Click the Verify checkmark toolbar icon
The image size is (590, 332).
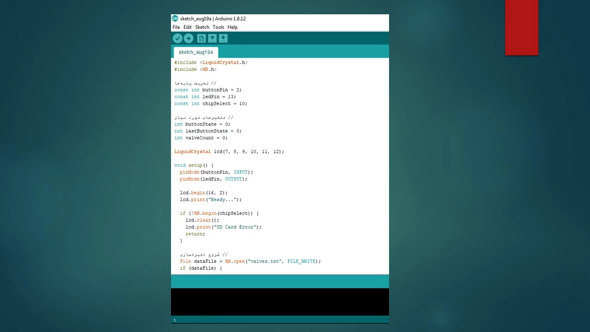pyautogui.click(x=177, y=38)
